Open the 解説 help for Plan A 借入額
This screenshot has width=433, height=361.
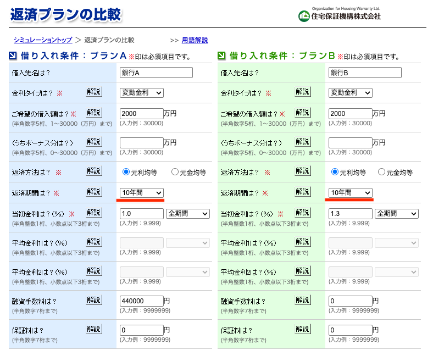point(94,113)
